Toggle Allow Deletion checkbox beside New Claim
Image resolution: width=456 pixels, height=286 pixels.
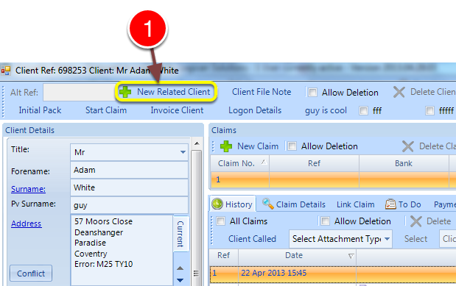point(292,146)
